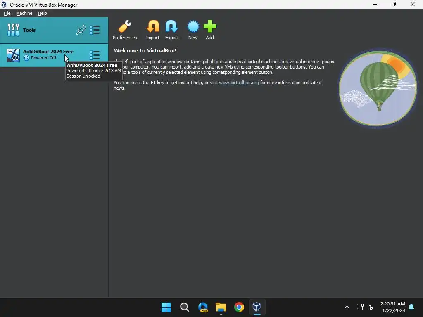The image size is (423, 317).
Task: Click the Windows 11 OS icon of AnhDVBoot
Action: (x=13, y=55)
